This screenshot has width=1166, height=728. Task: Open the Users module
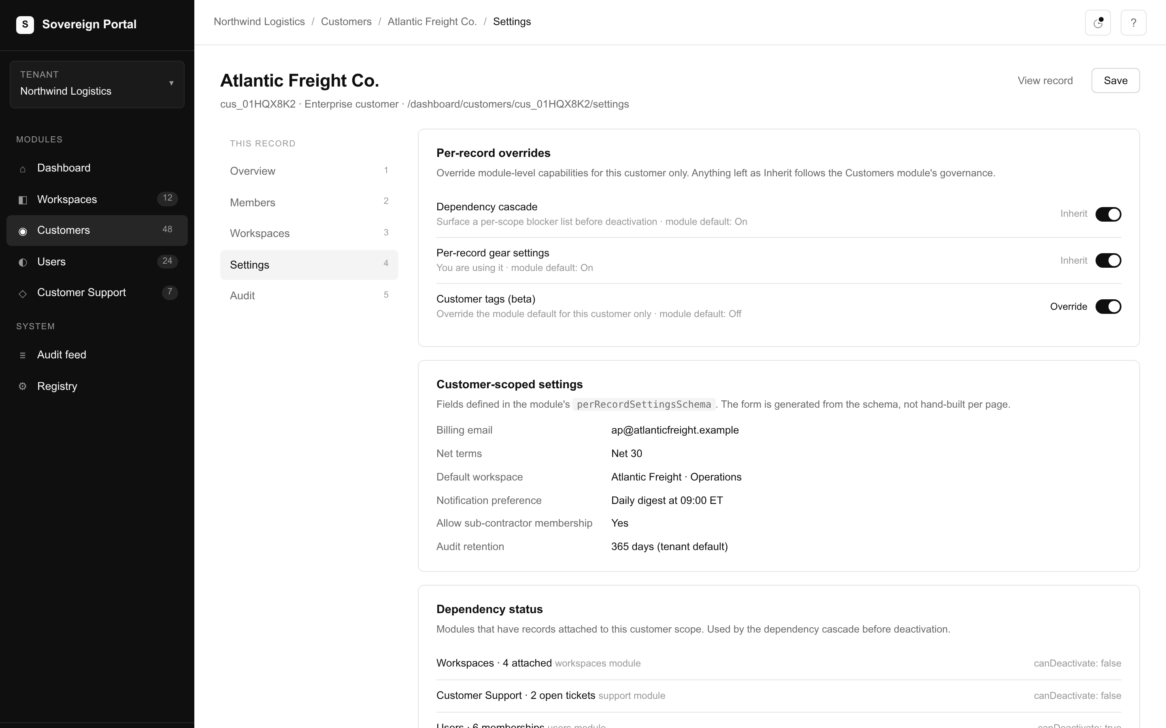coord(97,261)
